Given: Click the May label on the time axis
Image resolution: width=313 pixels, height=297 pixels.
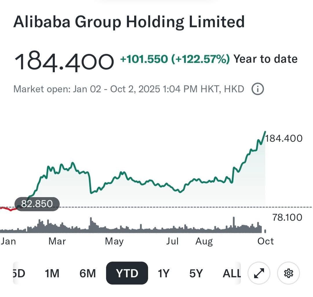Looking at the screenshot, I should [x=114, y=241].
